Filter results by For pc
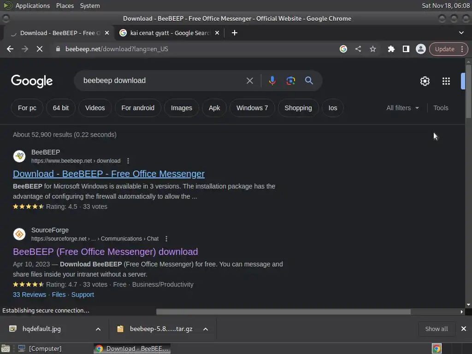 27,108
